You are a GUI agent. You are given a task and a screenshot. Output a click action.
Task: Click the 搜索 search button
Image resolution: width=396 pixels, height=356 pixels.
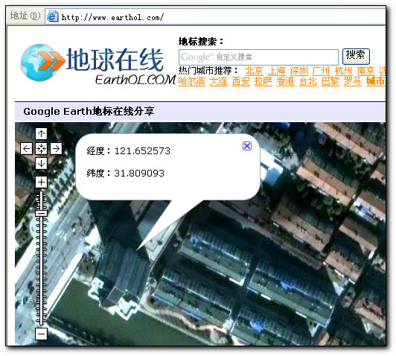click(356, 56)
